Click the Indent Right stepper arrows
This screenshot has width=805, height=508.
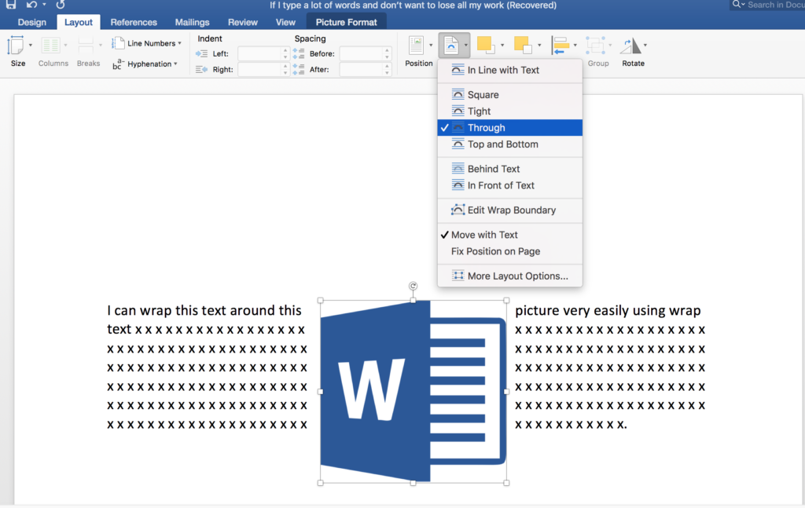(x=285, y=69)
